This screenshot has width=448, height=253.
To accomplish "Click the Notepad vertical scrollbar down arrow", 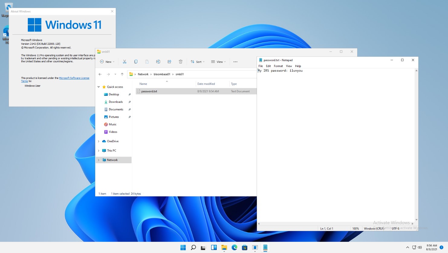I will tap(416, 220).
